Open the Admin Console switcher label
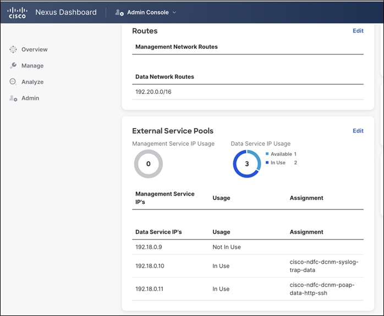 pos(147,13)
